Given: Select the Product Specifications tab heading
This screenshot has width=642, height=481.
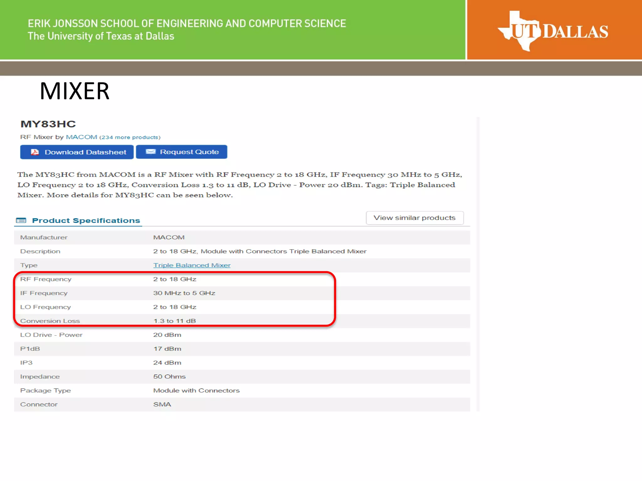Looking at the screenshot, I should [x=86, y=220].
